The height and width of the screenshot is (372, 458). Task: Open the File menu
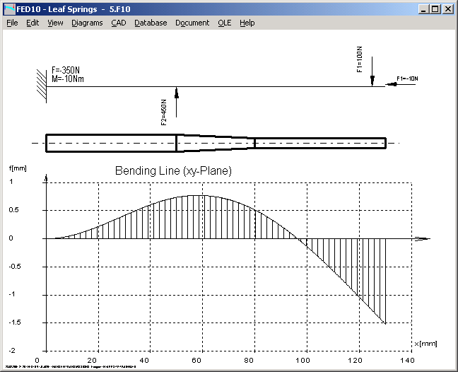[x=12, y=23]
